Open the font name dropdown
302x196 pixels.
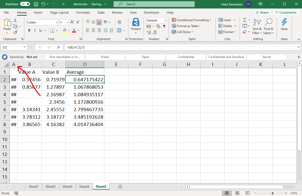(56, 22)
